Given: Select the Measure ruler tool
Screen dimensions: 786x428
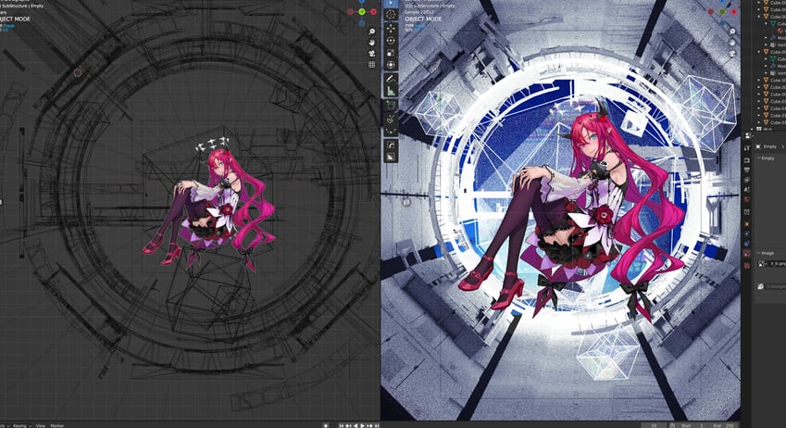Looking at the screenshot, I should pos(391,91).
